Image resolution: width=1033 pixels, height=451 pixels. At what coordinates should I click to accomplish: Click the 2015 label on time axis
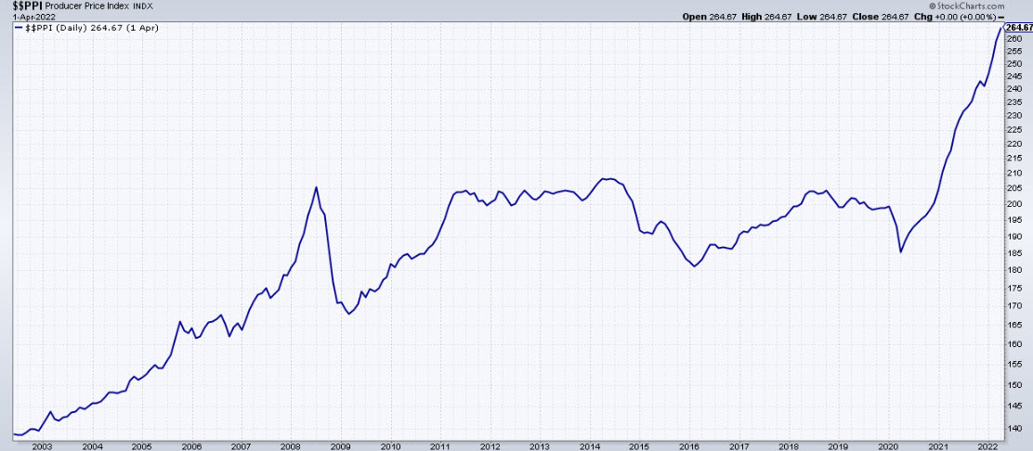coord(639,445)
